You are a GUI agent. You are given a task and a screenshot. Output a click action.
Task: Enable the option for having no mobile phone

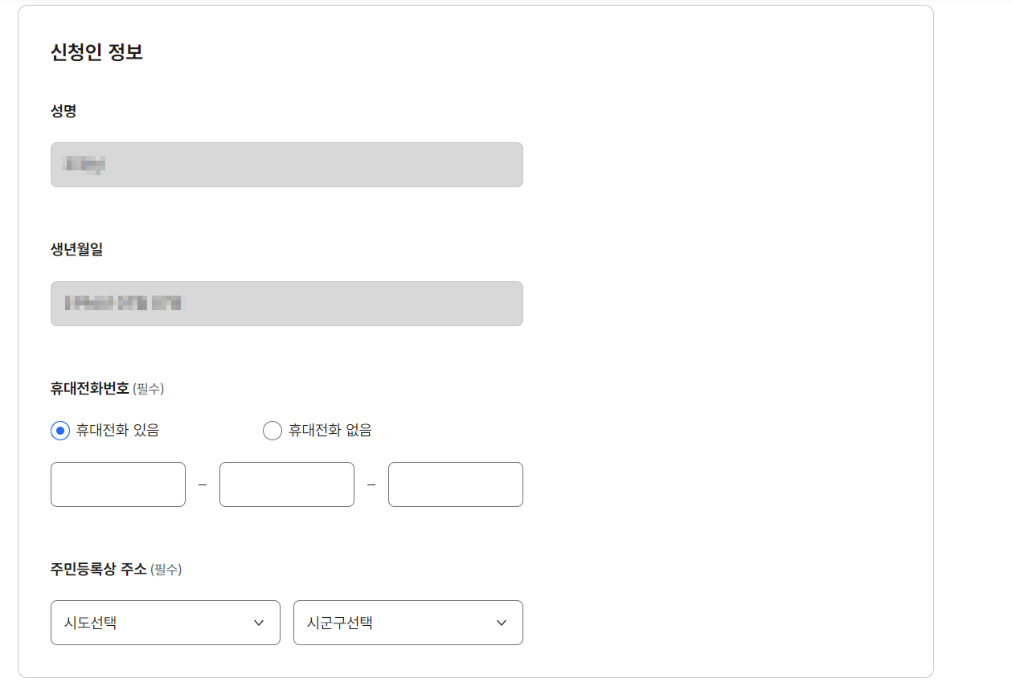tap(272, 431)
